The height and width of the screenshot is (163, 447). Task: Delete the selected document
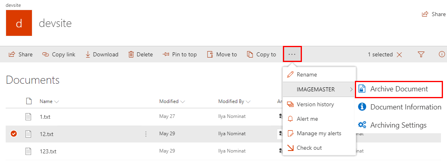141,54
